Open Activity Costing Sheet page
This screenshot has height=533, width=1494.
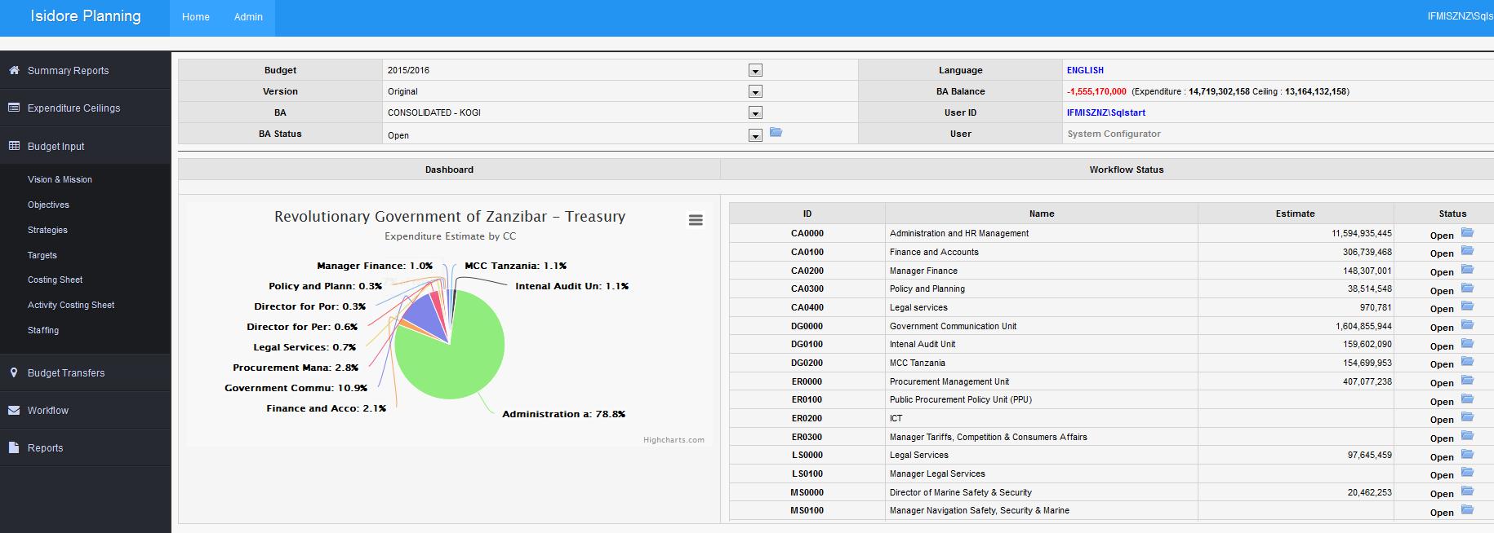pos(71,305)
